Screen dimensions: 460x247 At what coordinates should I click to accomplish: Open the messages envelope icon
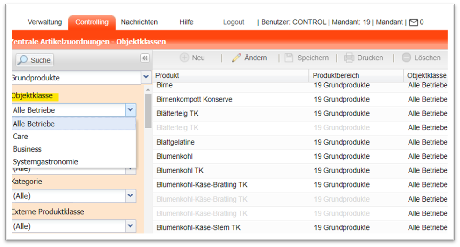click(414, 22)
